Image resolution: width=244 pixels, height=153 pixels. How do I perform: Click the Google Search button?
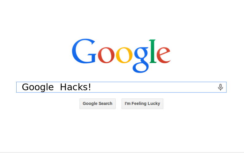(x=98, y=104)
